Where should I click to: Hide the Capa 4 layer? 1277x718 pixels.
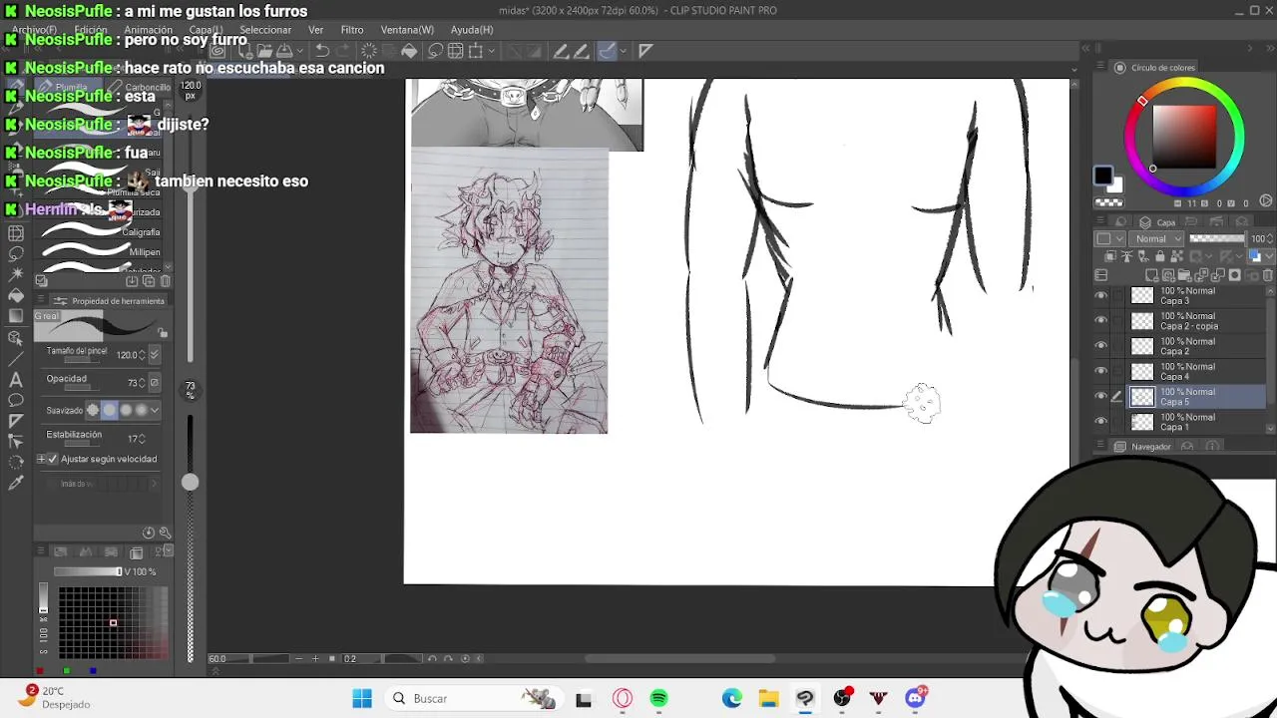[x=1101, y=372]
